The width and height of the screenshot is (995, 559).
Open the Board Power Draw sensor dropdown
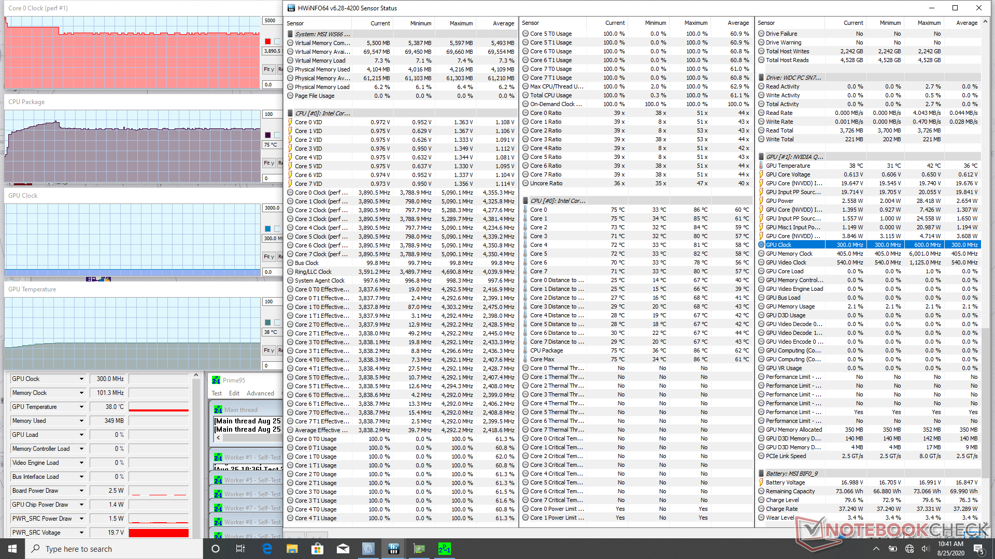coord(81,491)
